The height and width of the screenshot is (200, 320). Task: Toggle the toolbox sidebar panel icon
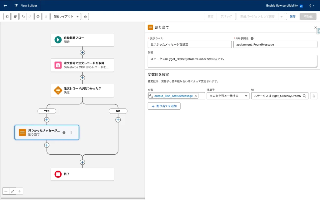(7, 17)
